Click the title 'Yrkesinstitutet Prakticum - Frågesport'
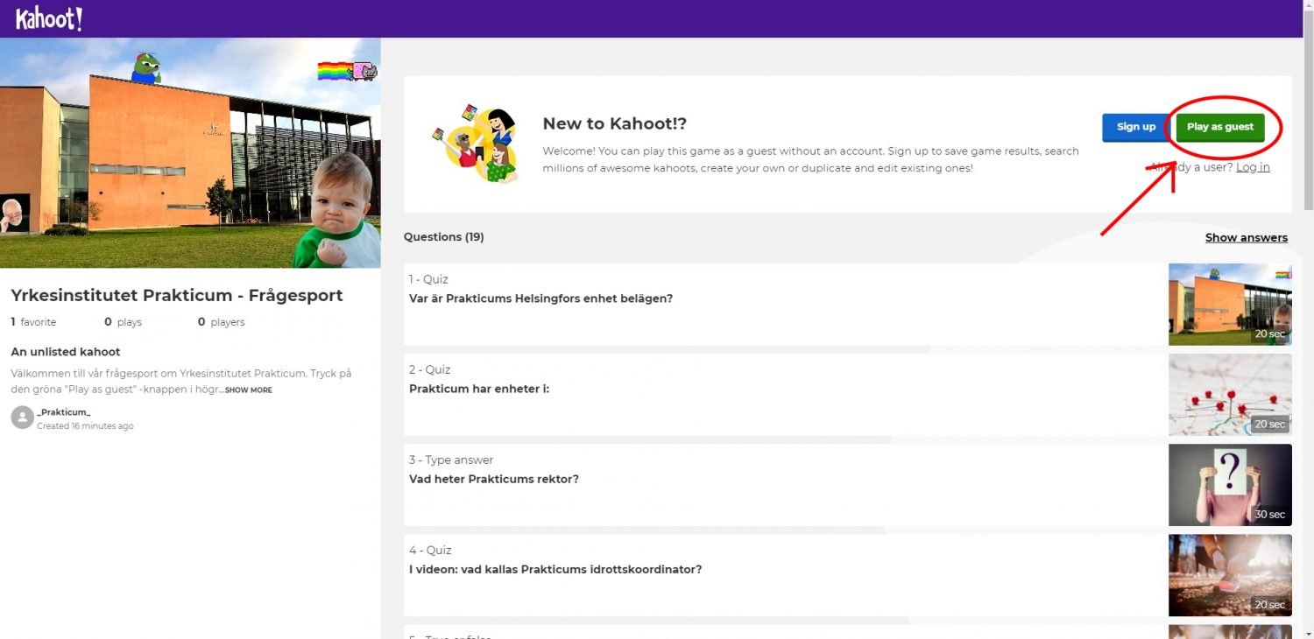This screenshot has height=639, width=1314. coord(177,295)
